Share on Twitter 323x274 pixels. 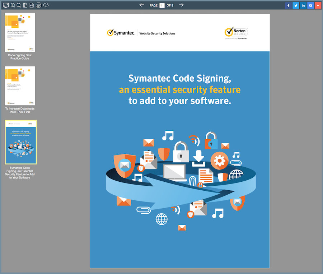coord(296,5)
